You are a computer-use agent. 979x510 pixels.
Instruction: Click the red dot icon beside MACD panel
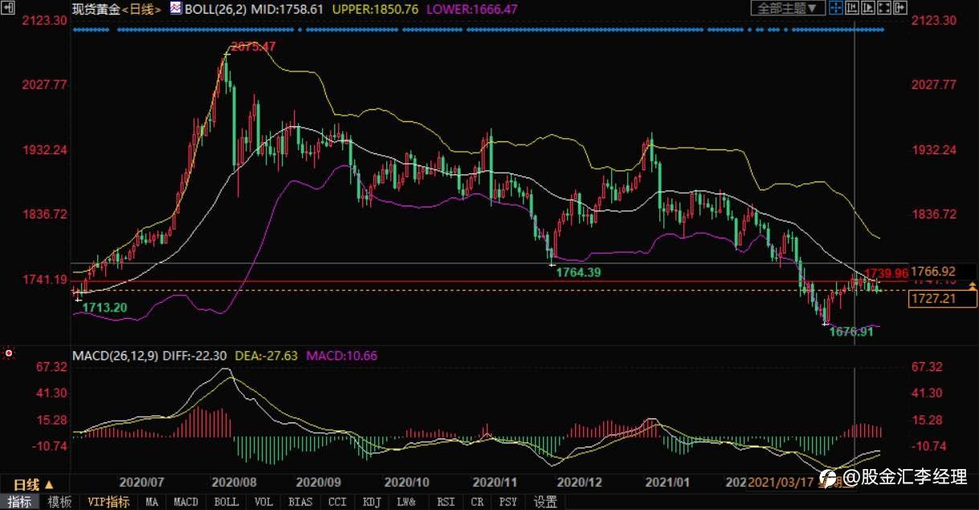[8, 353]
